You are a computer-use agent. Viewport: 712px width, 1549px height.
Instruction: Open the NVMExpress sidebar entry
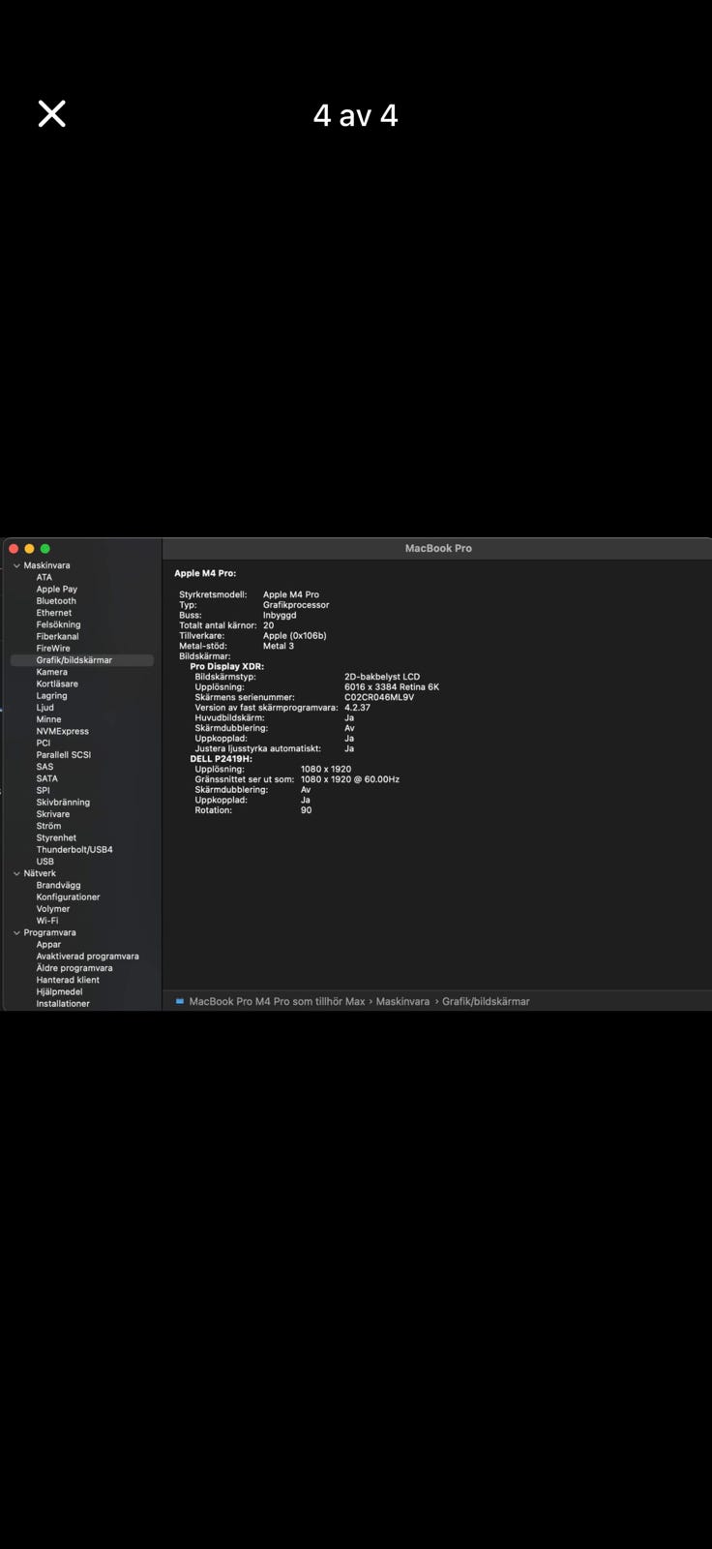click(63, 731)
